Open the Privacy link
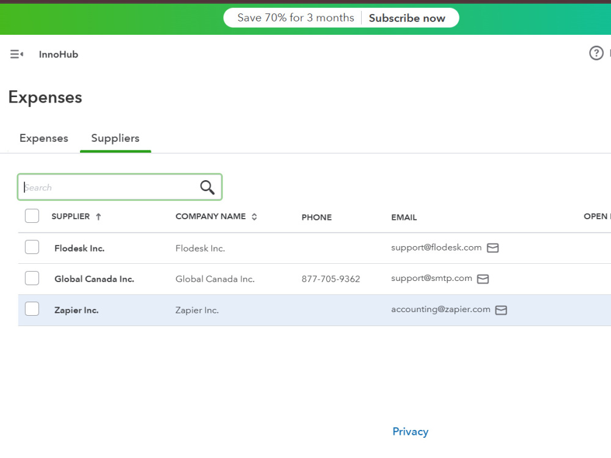This screenshot has height=458, width=611. (411, 432)
